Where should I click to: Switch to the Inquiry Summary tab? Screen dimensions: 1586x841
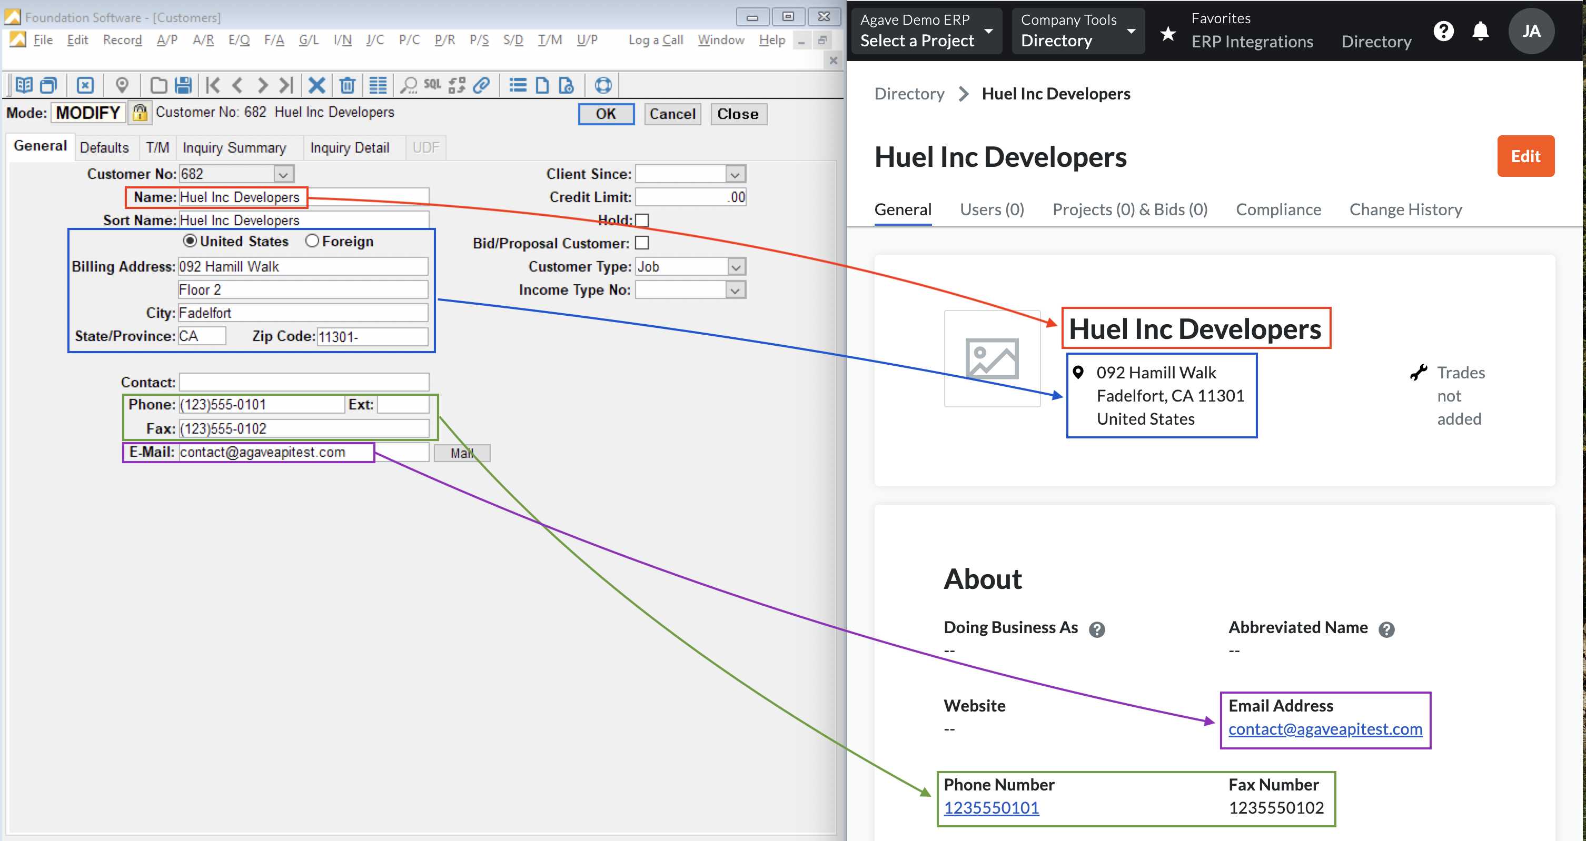click(x=234, y=148)
